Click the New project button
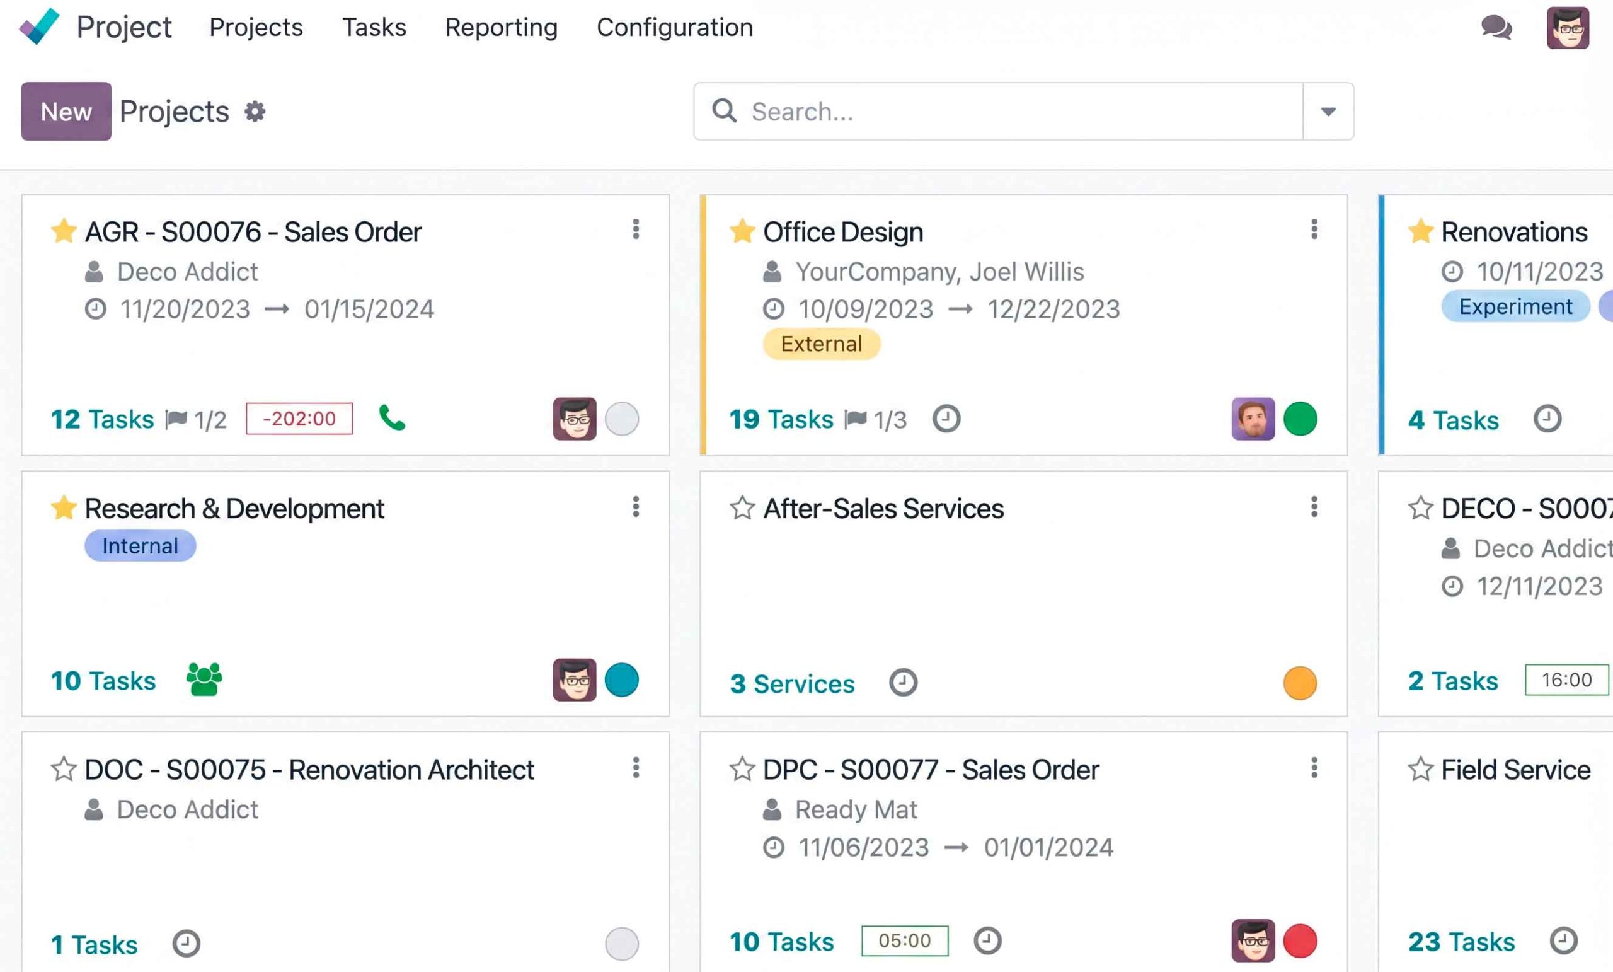This screenshot has width=1613, height=972. 66,112
